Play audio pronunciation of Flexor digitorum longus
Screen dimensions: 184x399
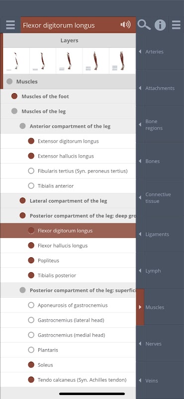tap(125, 24)
